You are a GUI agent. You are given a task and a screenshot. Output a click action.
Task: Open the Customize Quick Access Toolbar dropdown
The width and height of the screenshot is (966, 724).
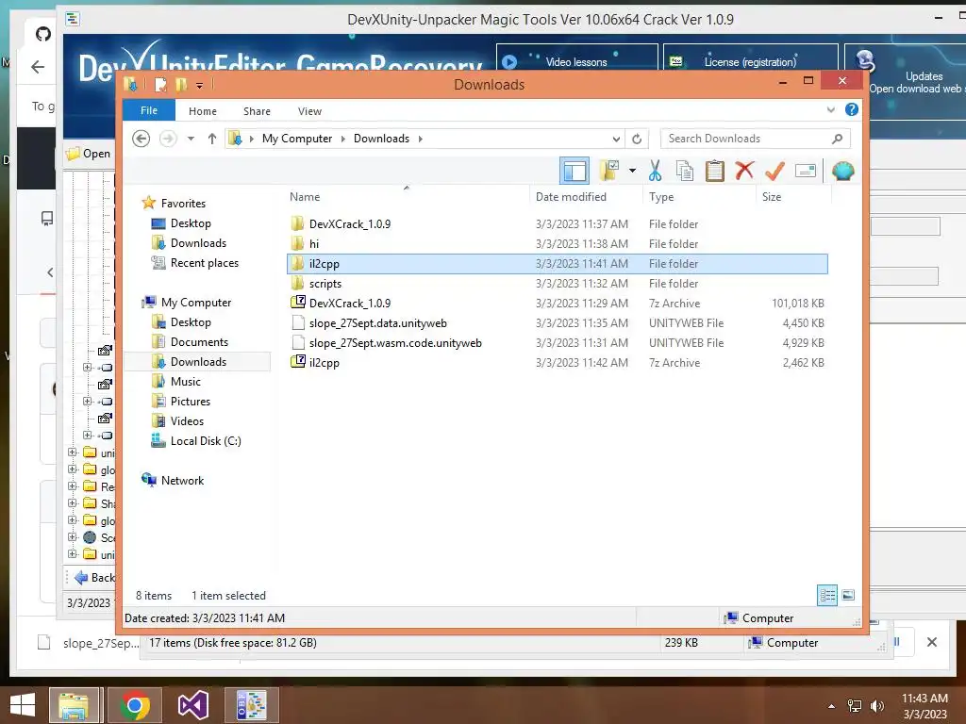pyautogui.click(x=200, y=86)
